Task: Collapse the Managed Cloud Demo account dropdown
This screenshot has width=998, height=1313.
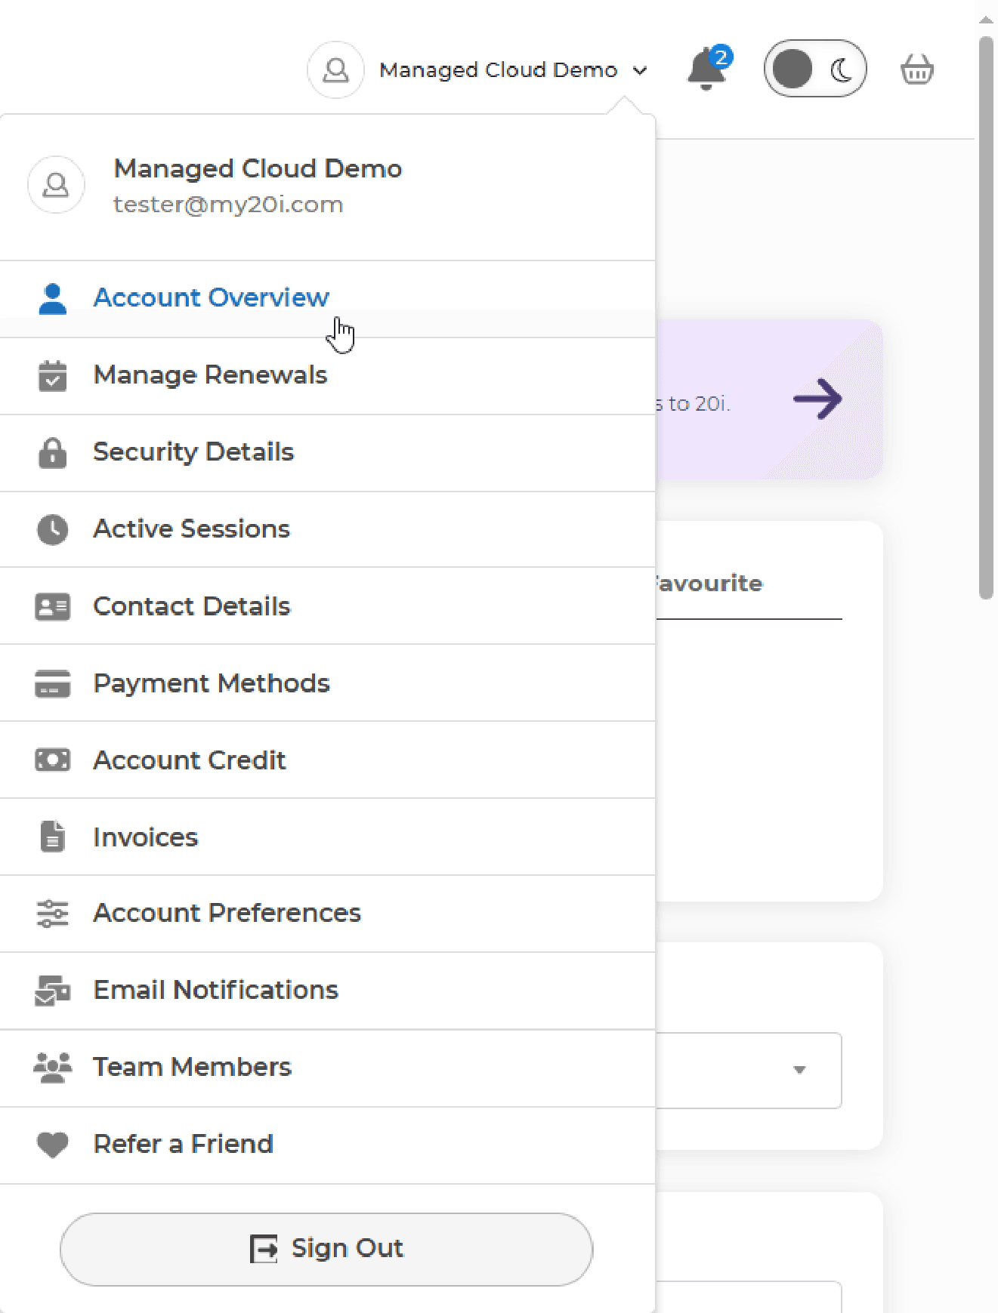Action: [513, 70]
